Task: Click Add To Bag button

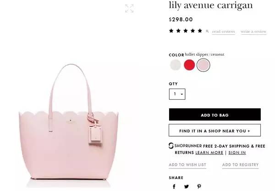Action: pyautogui.click(x=215, y=115)
